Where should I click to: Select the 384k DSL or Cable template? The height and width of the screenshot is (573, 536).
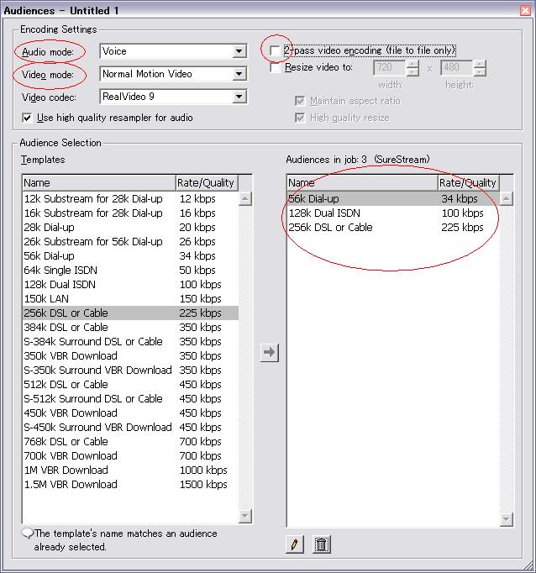click(130, 327)
